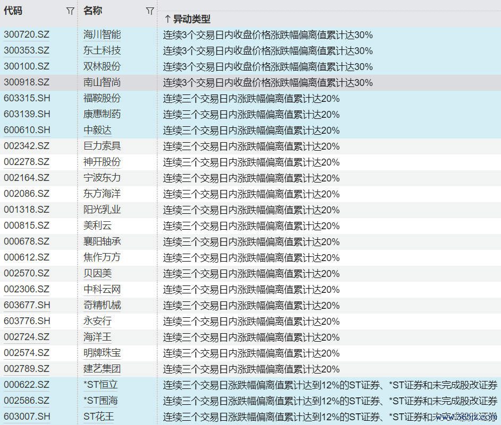Screen dimensions: 501x425
Task: Open stock name 康惠制药
Action: point(102,114)
